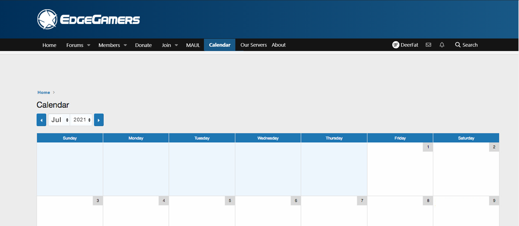Select day 7 on the calendar
519x226 pixels.
362,201
